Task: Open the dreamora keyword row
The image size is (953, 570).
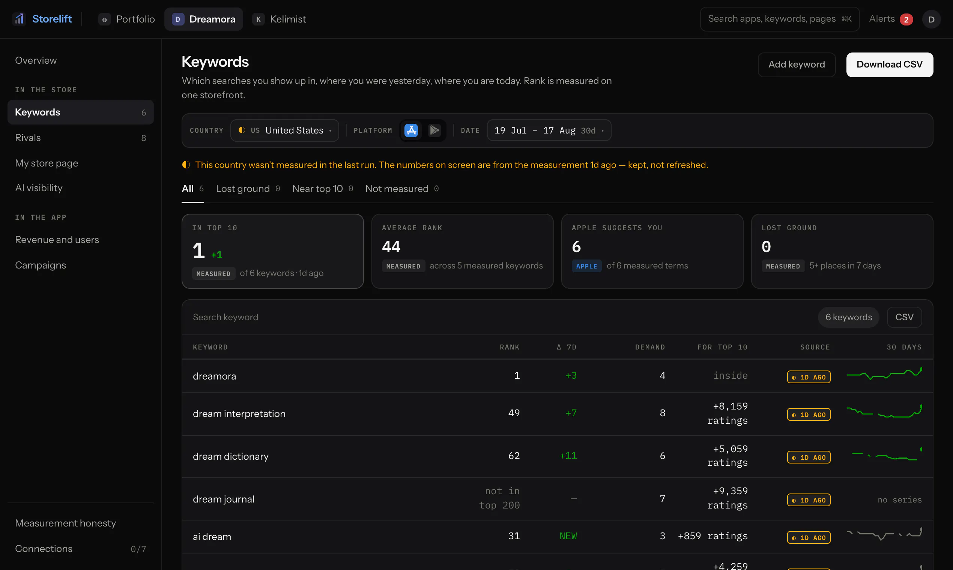Action: pyautogui.click(x=557, y=376)
